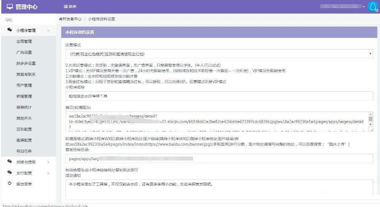Click the icon beside 兑换与提现
Screen dimensions: 380x207
pyautogui.click(x=9, y=161)
